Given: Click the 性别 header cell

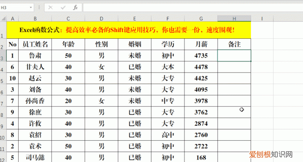Looking at the screenshot, I should tap(101, 44).
